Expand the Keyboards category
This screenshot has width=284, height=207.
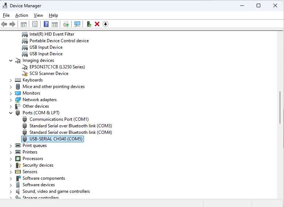[11, 80]
